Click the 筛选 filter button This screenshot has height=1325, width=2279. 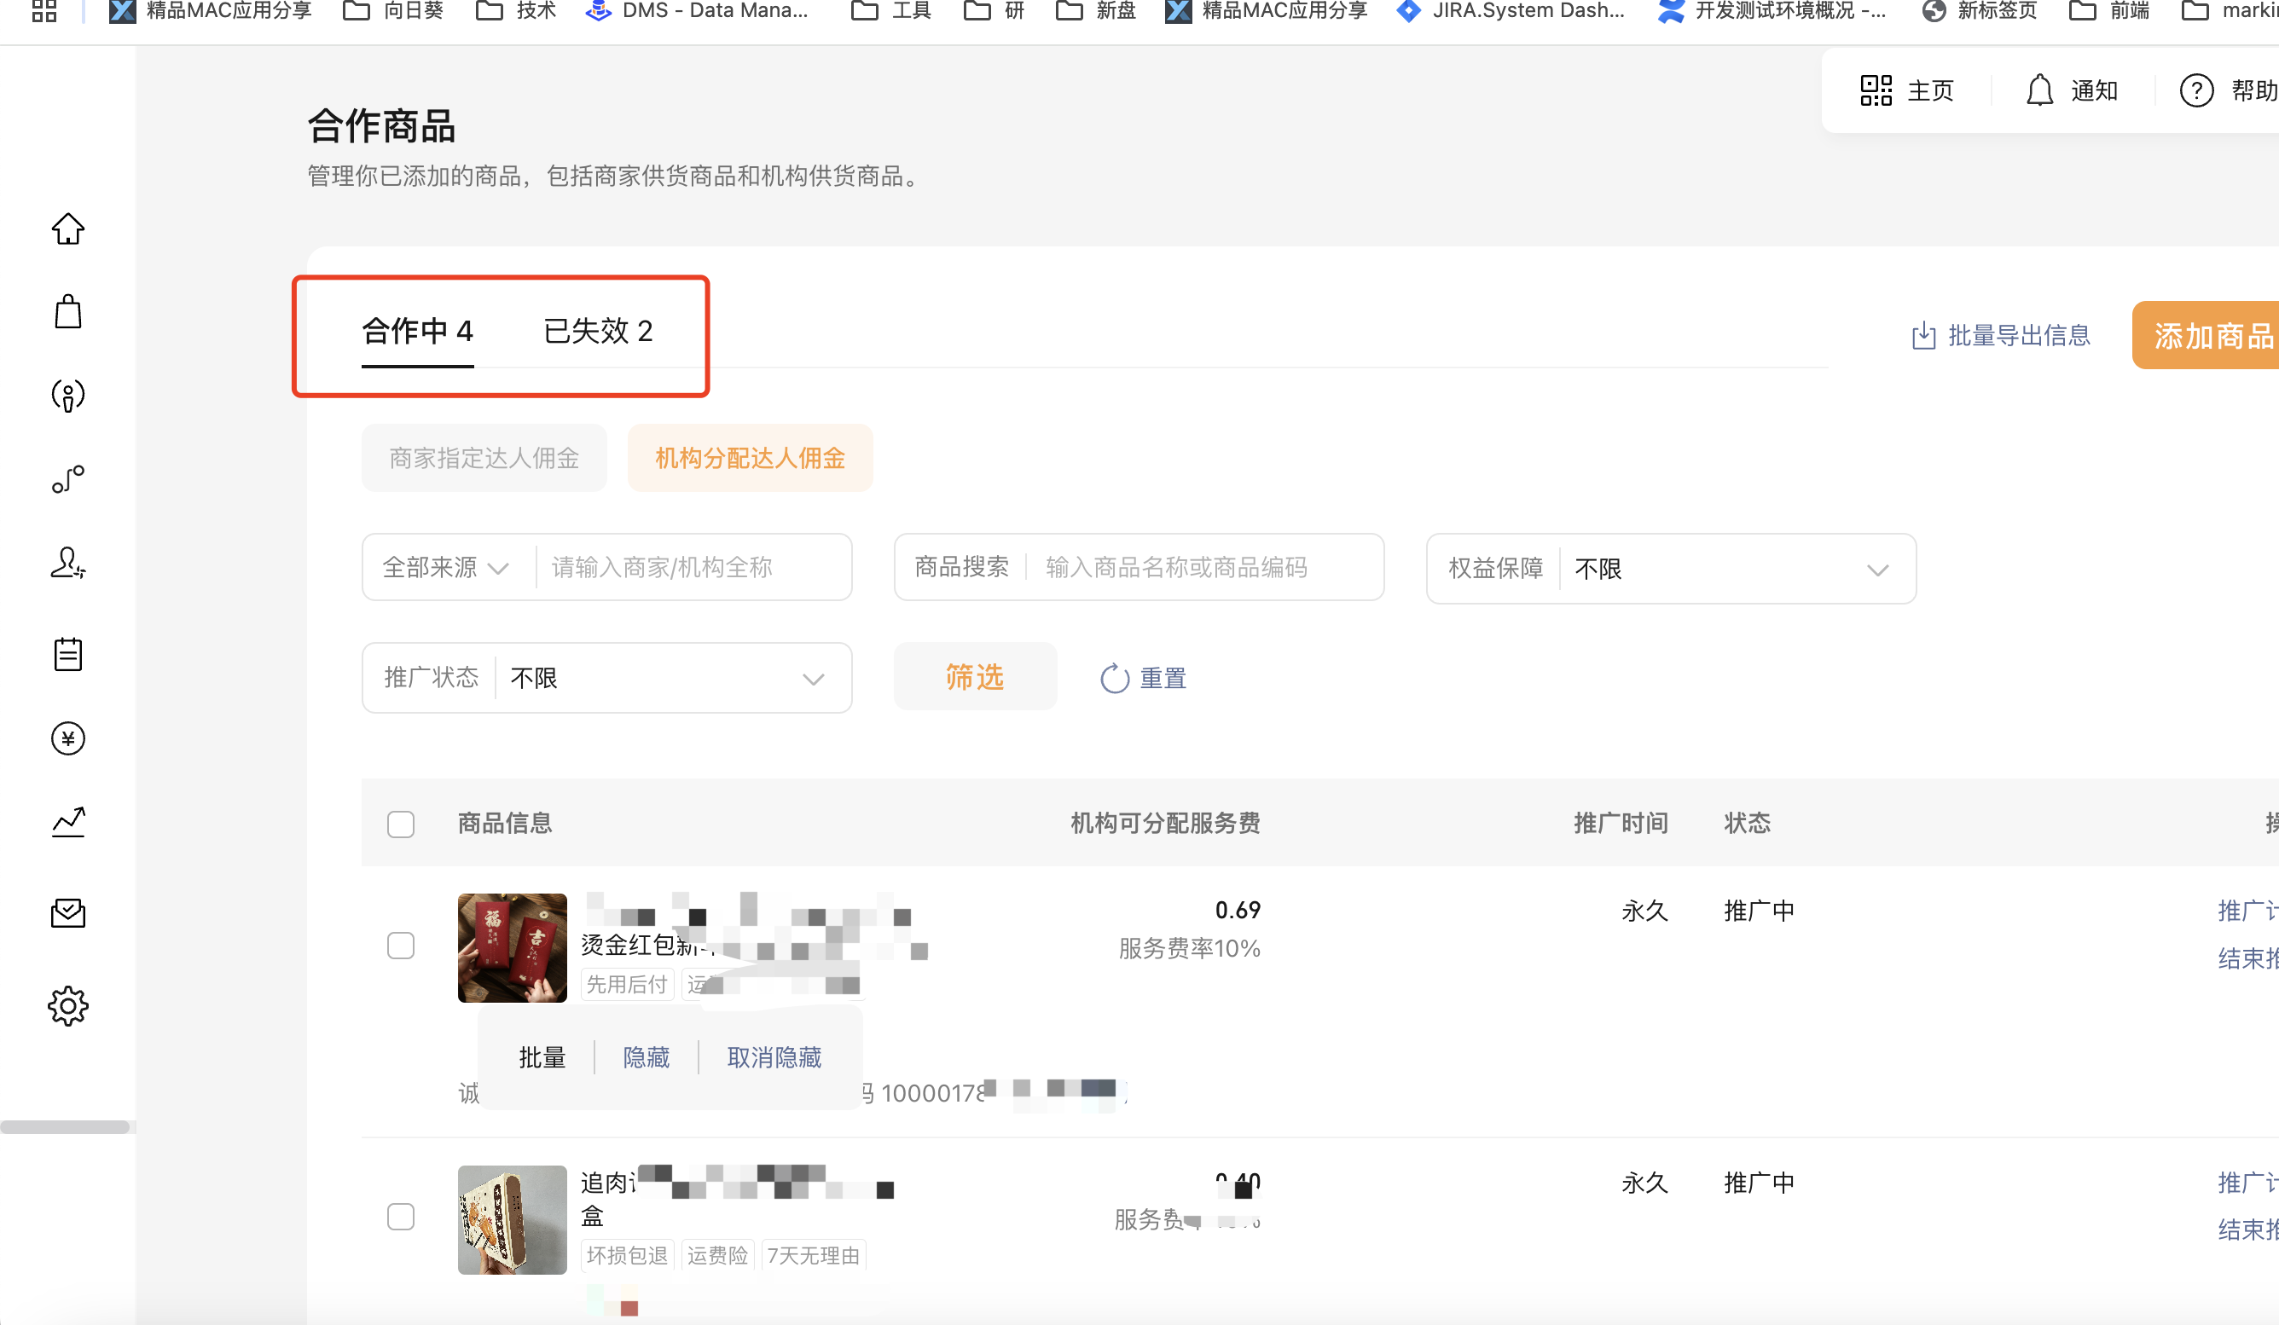pyautogui.click(x=974, y=677)
